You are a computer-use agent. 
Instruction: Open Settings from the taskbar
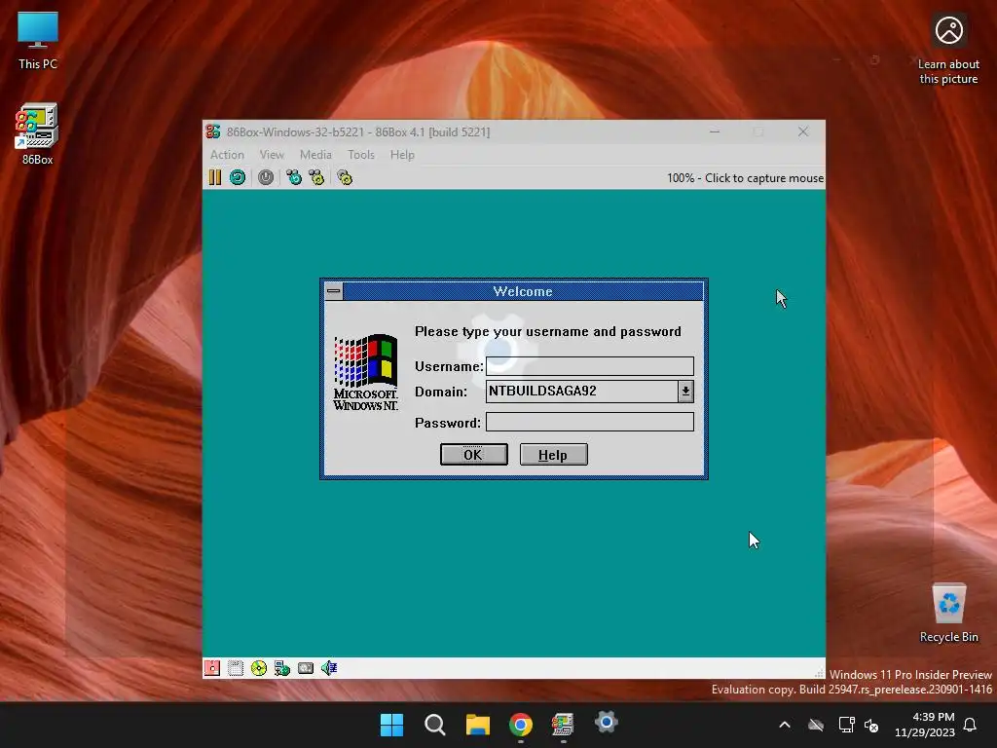pyautogui.click(x=607, y=723)
